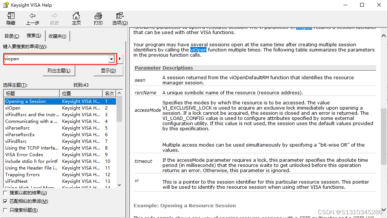Switch to the Contents (目录) tab
Image resolution: width=388 pixels, height=218 pixels.
pyautogui.click(x=11, y=36)
